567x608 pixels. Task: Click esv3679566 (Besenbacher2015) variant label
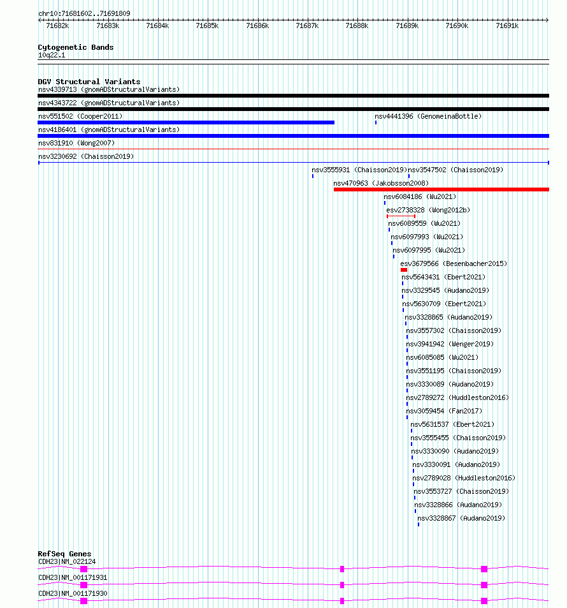(x=454, y=263)
